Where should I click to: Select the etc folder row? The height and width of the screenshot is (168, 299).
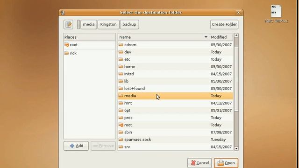tap(176, 59)
